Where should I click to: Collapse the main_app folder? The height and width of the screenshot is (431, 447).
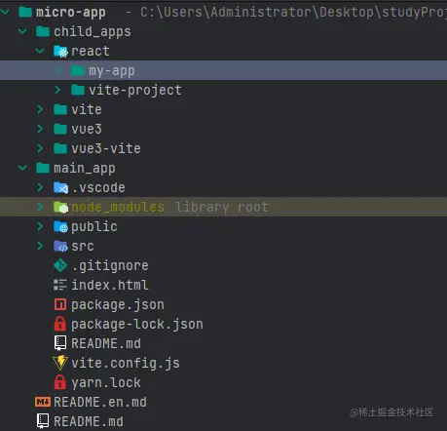pos(22,168)
